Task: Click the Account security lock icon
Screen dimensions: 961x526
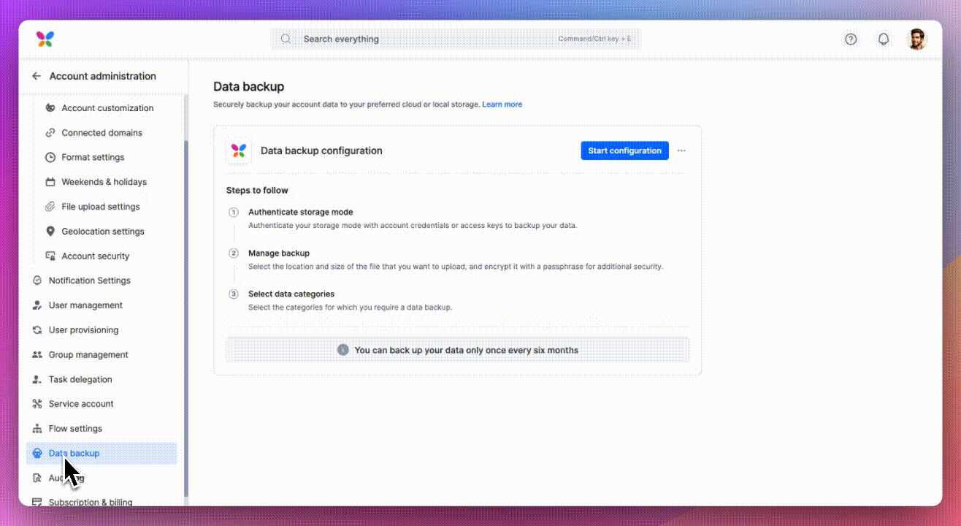Action: point(50,256)
